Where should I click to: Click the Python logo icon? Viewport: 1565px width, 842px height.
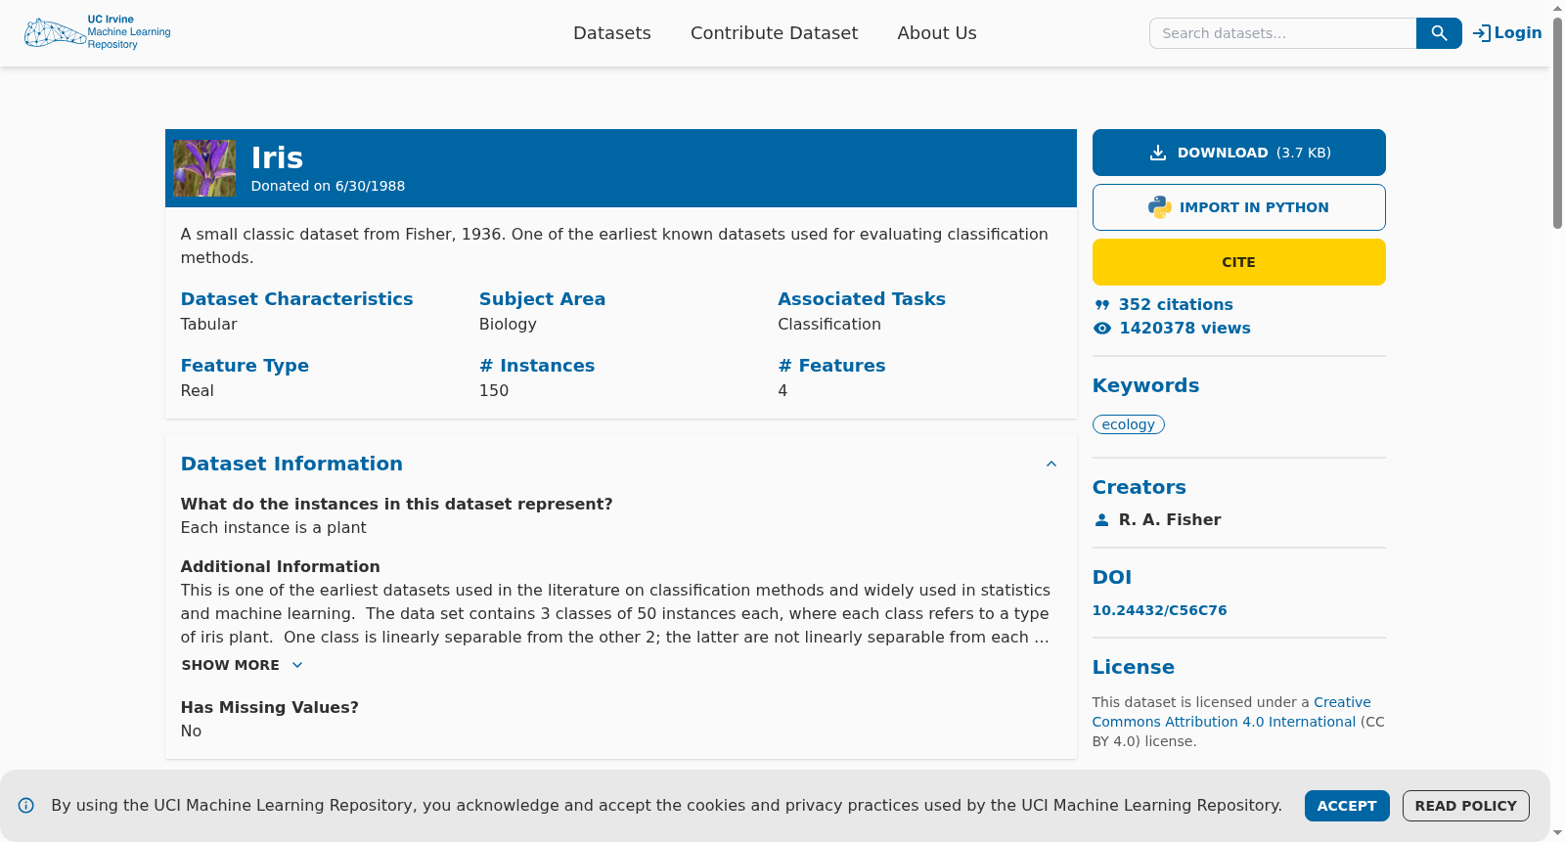[x=1160, y=207]
